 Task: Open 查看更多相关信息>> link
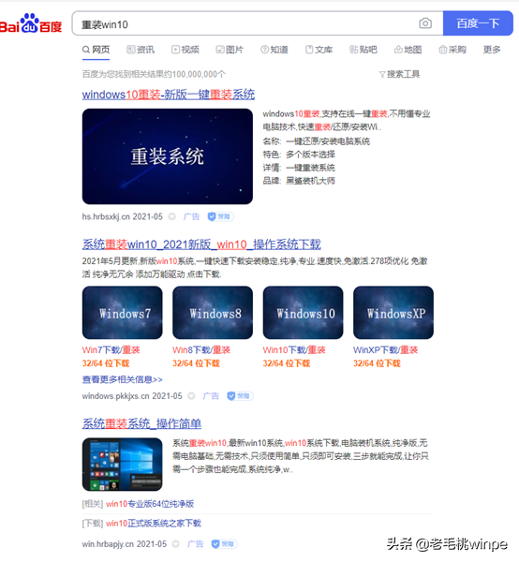[x=122, y=379]
